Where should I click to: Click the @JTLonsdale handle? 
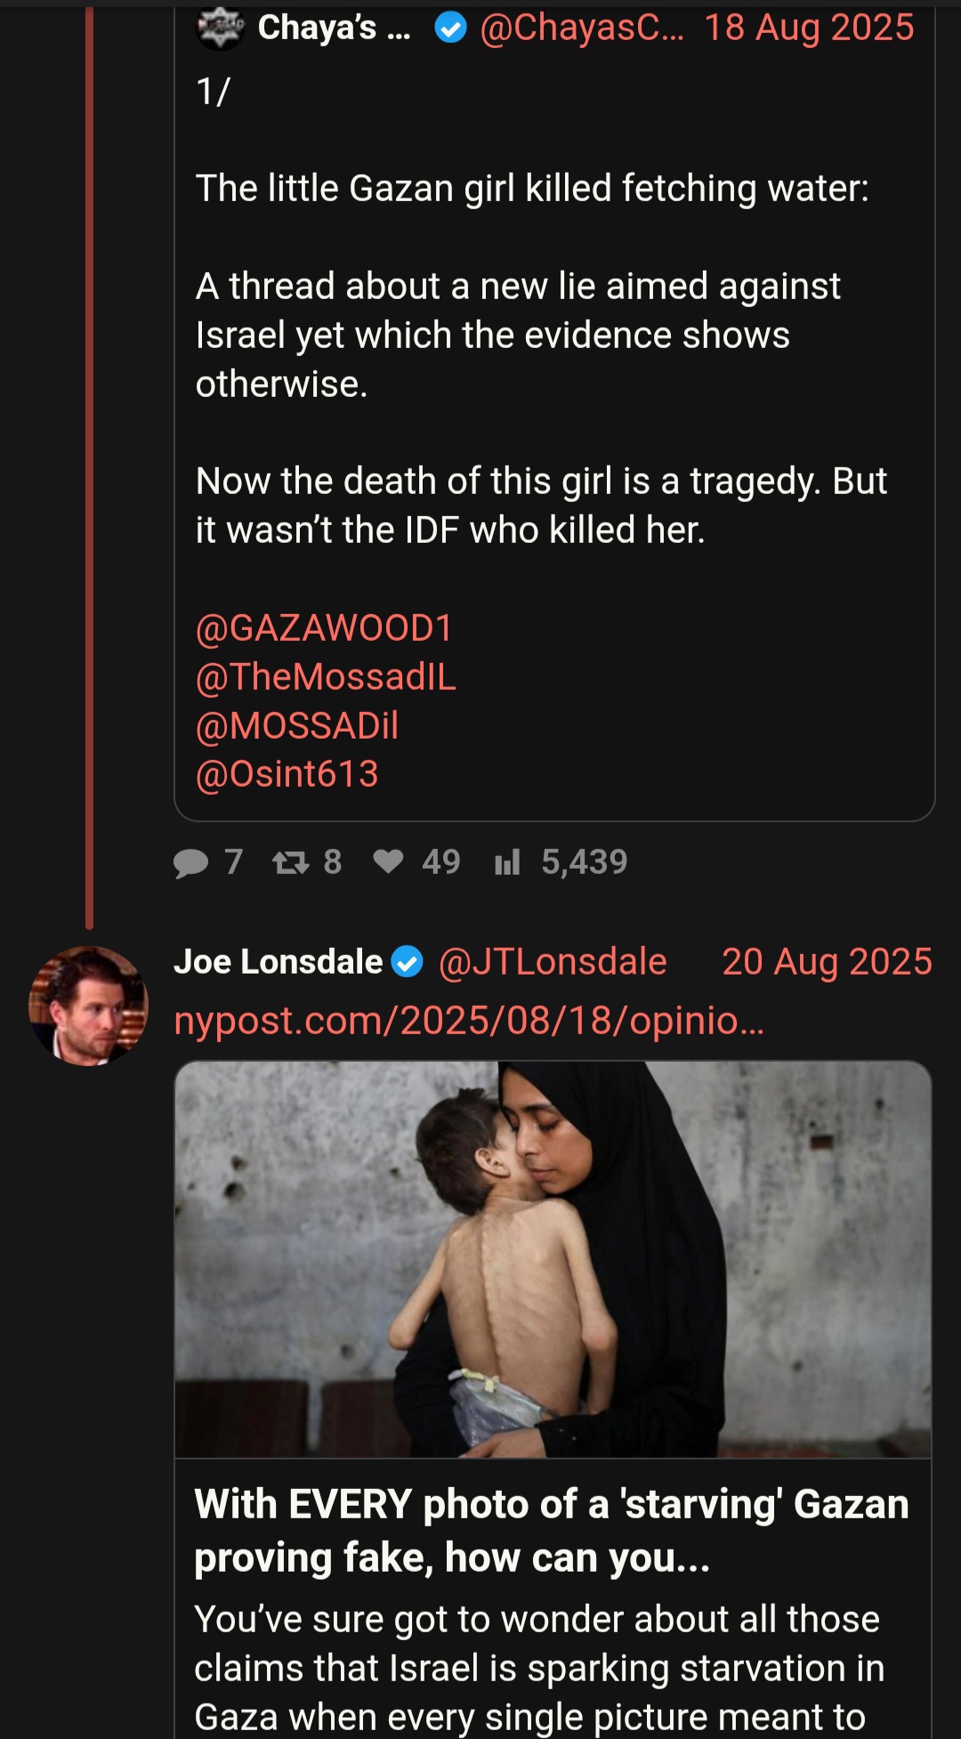[x=553, y=962]
